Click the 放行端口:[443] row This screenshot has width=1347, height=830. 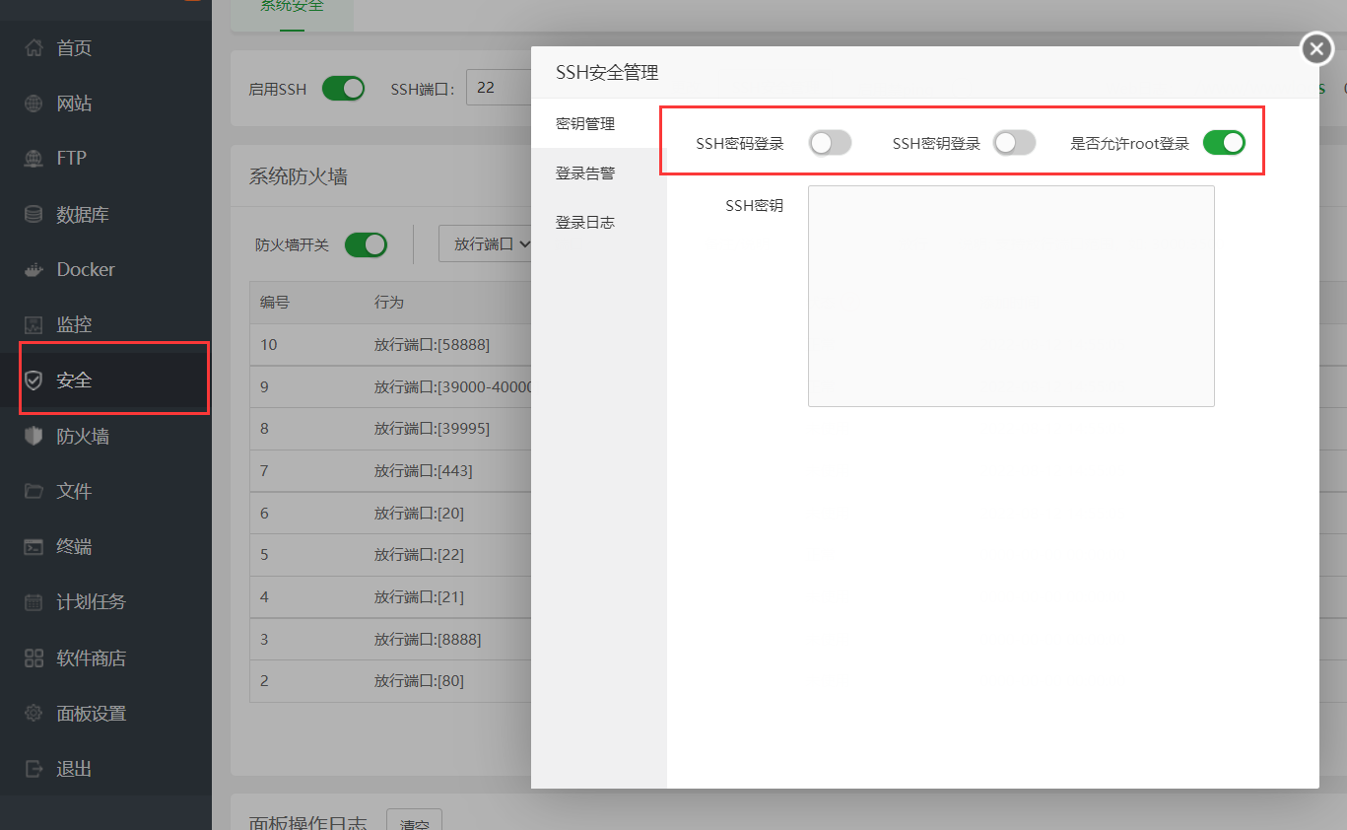click(x=390, y=470)
